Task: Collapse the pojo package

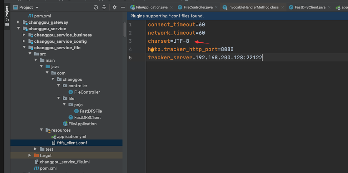Action: click(64, 104)
